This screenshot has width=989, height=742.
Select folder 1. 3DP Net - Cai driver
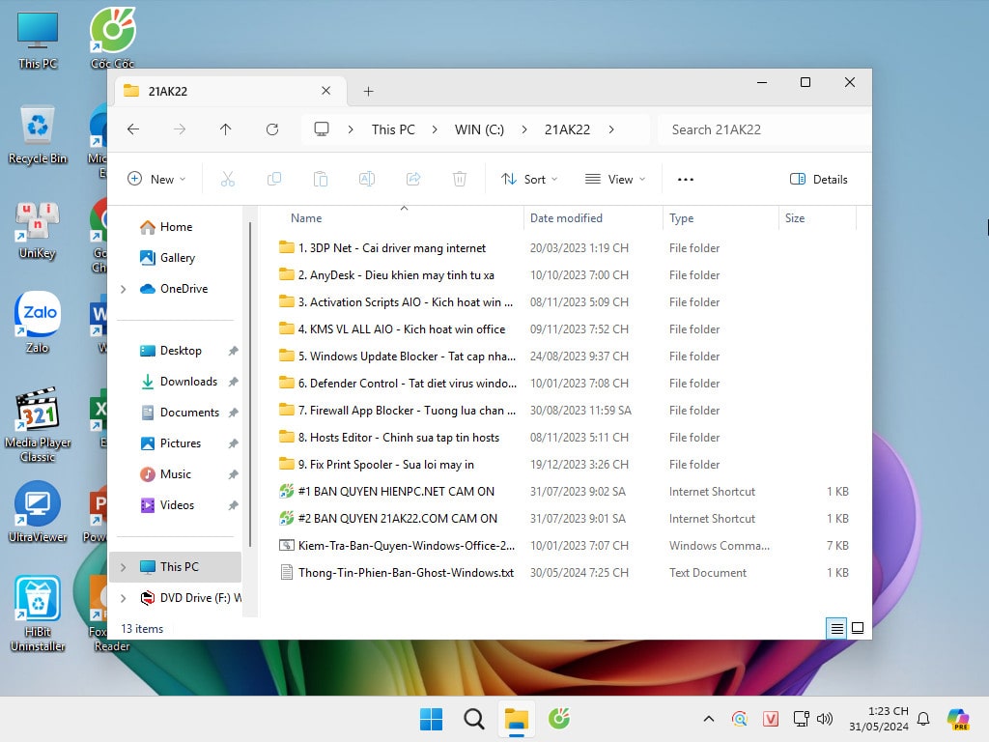click(x=392, y=248)
